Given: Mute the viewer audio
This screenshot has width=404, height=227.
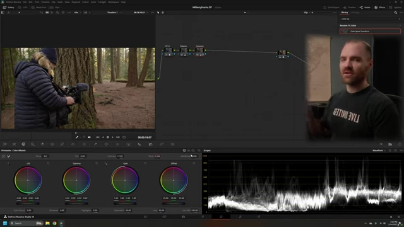Looking at the screenshot, I should tap(89, 137).
